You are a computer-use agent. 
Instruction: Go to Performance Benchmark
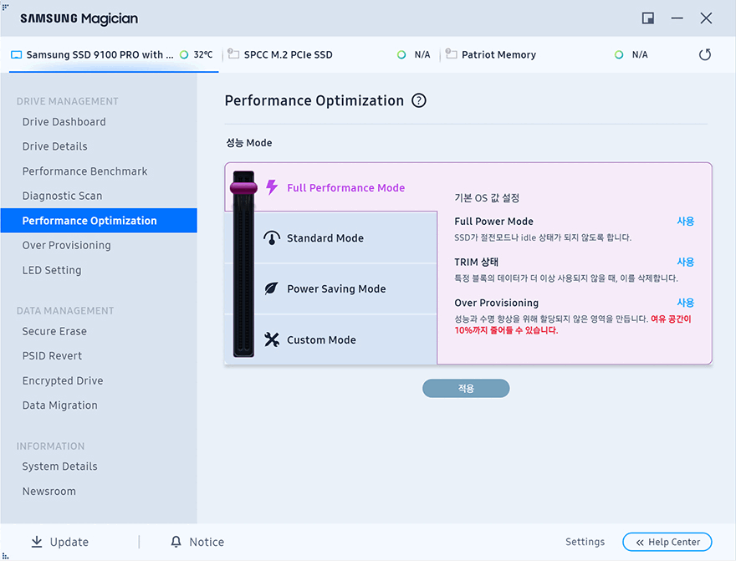point(84,171)
